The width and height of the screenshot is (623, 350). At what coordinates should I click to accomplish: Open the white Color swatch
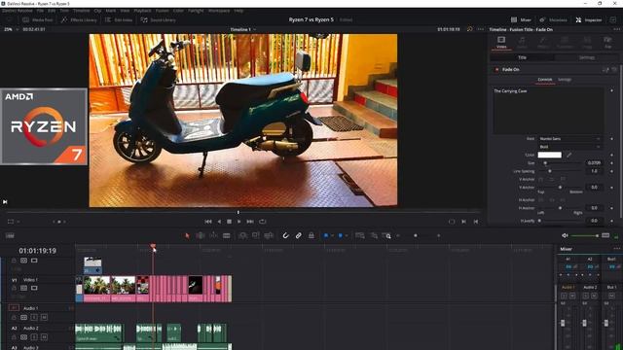[x=549, y=155]
